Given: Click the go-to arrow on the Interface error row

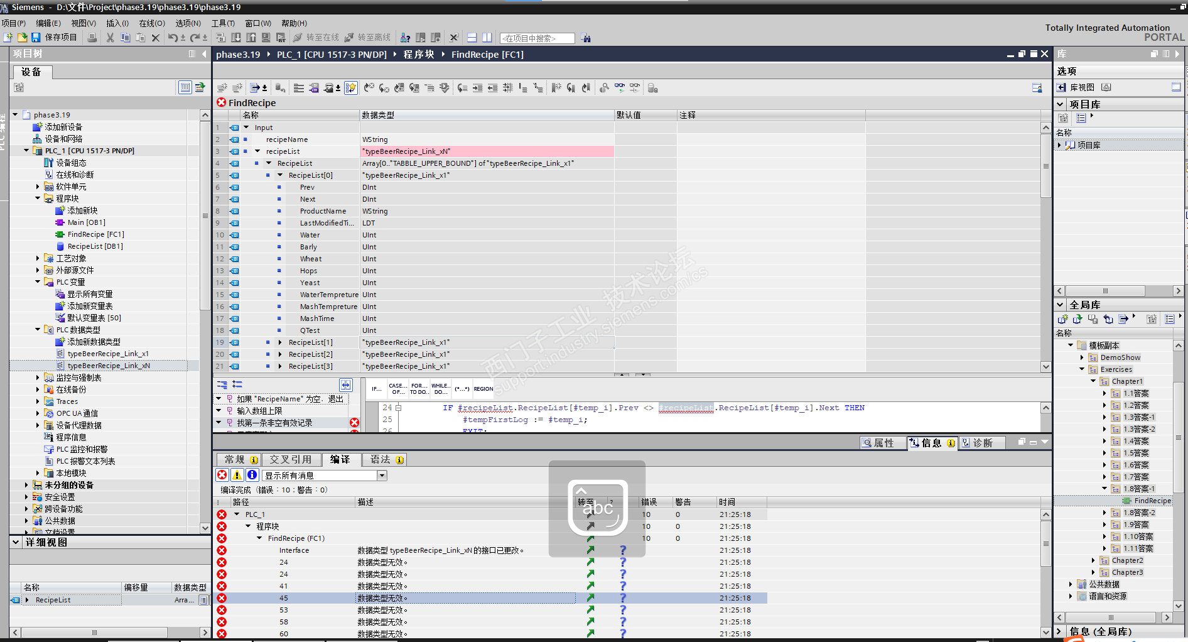Looking at the screenshot, I should (591, 550).
